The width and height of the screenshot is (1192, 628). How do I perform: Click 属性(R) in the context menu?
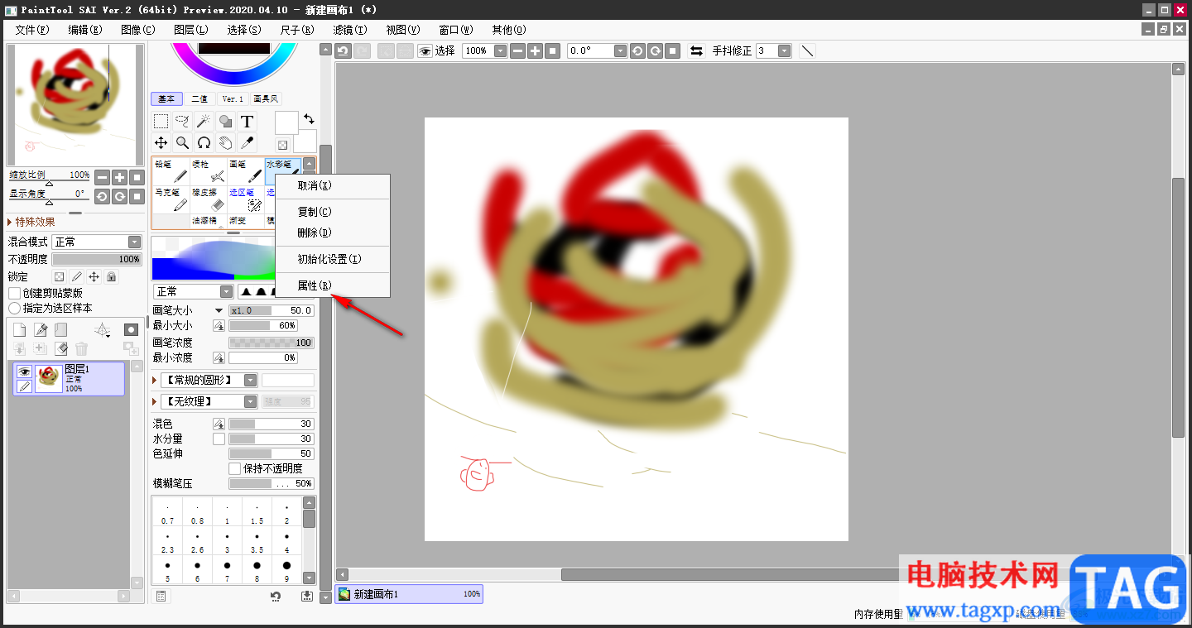(x=315, y=285)
